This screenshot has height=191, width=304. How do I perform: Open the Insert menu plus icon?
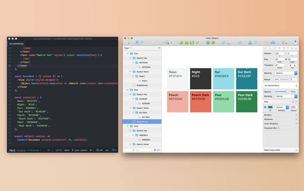(x=126, y=42)
